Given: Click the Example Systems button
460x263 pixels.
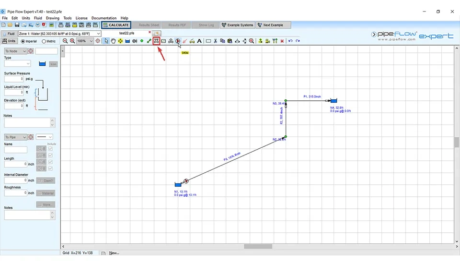Looking at the screenshot, I should [x=237, y=25].
